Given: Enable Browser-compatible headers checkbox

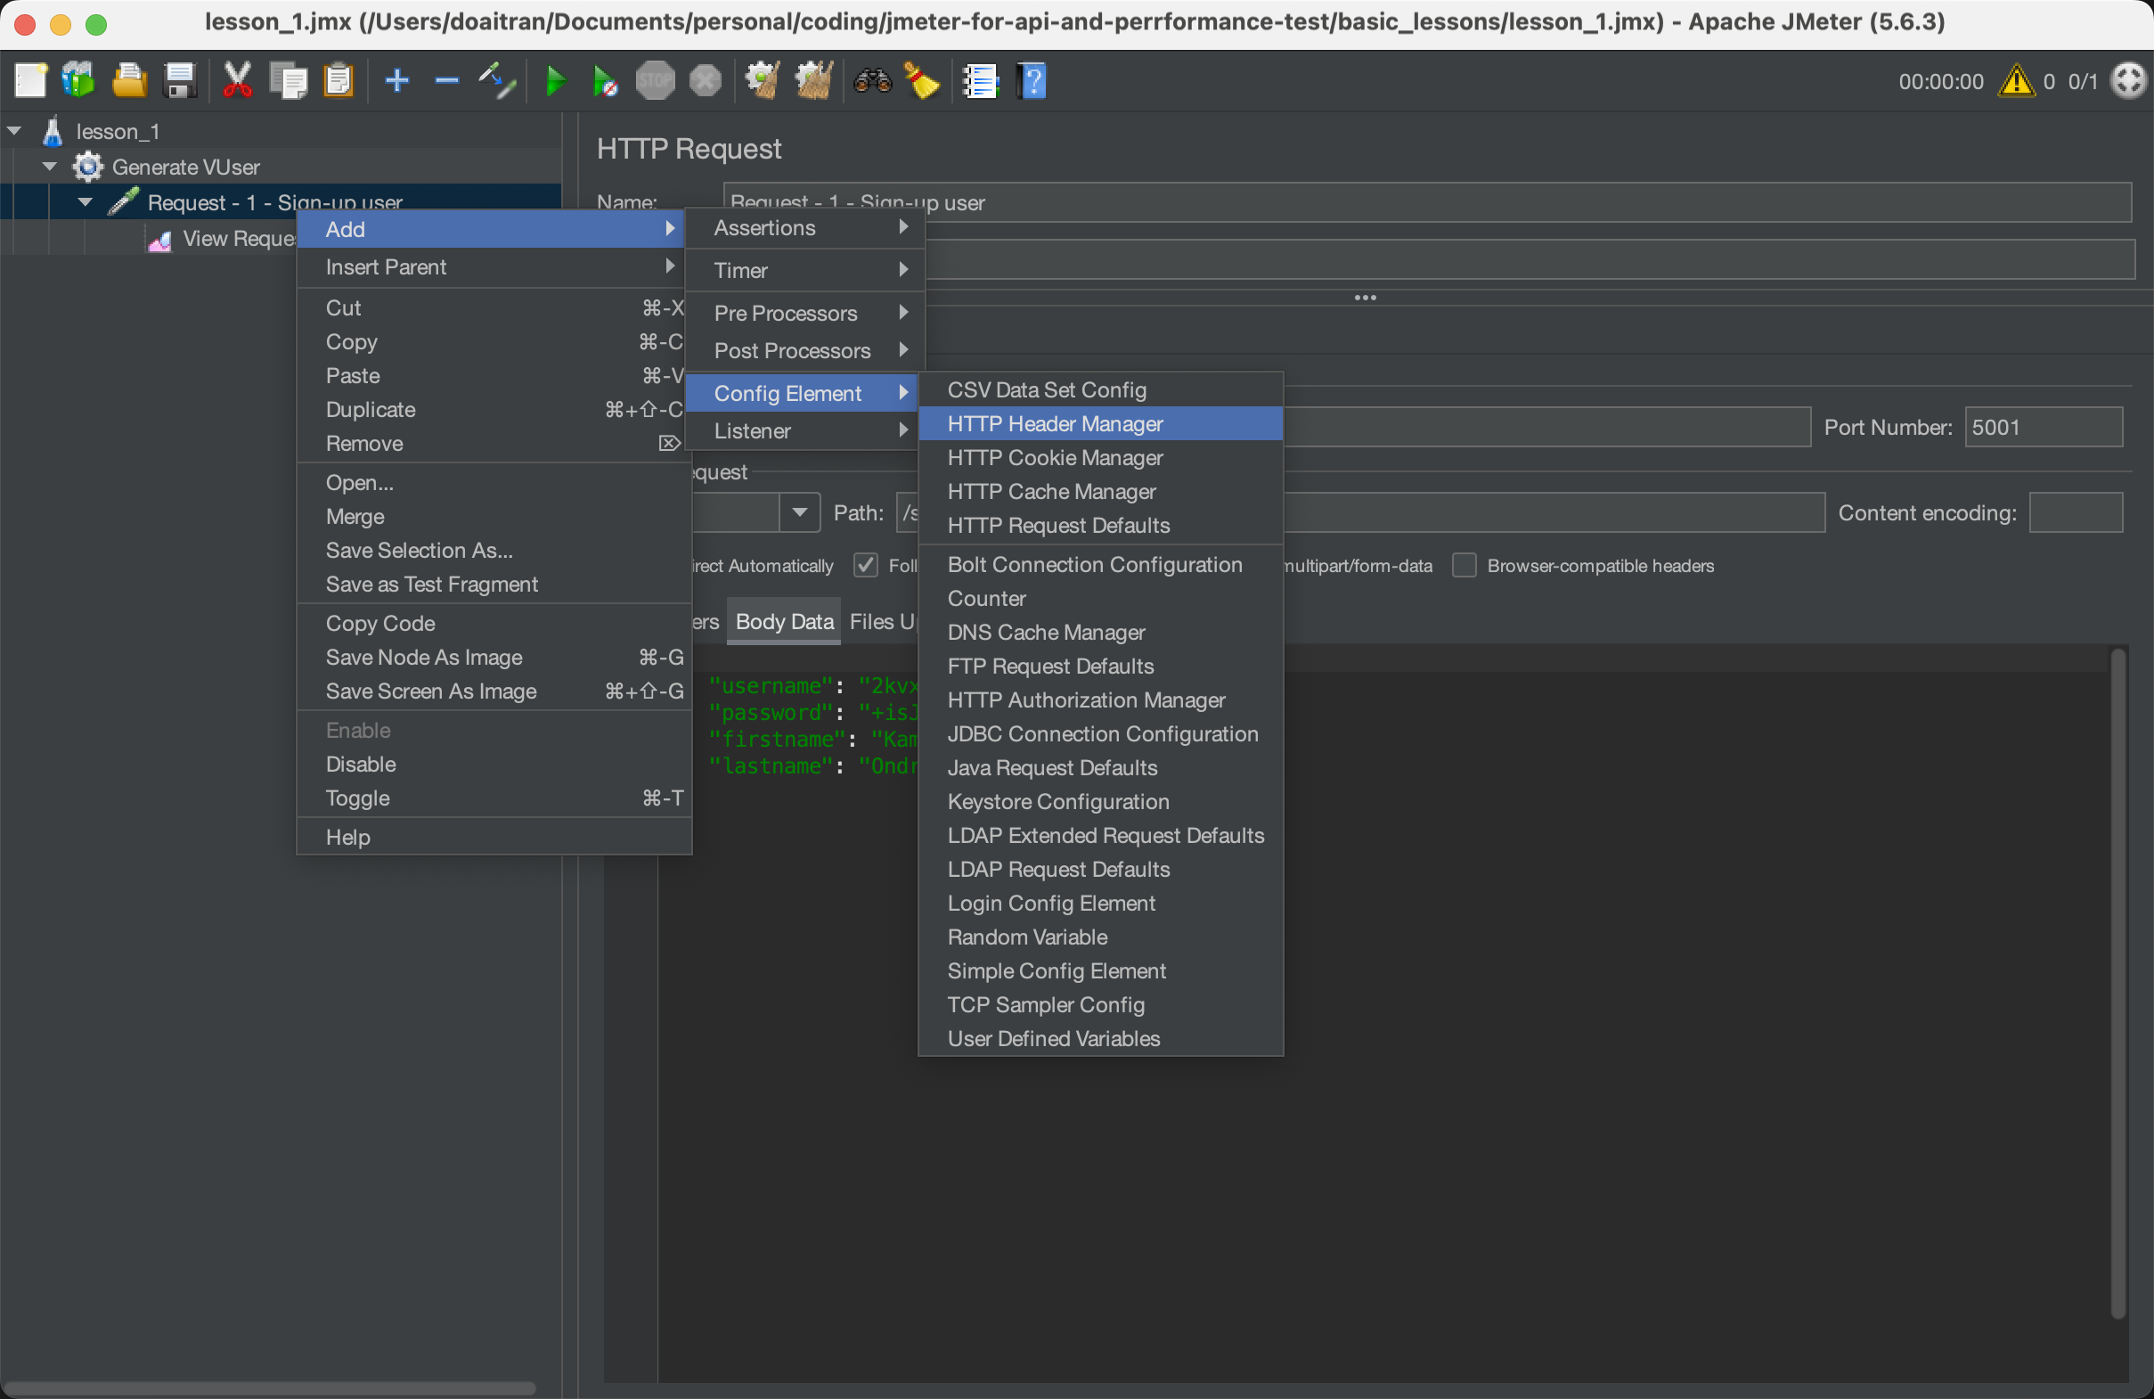Looking at the screenshot, I should [x=1464, y=565].
